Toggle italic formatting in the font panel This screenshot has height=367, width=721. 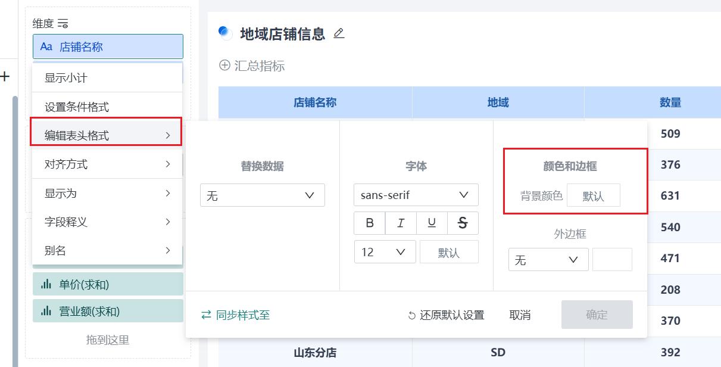coord(401,223)
